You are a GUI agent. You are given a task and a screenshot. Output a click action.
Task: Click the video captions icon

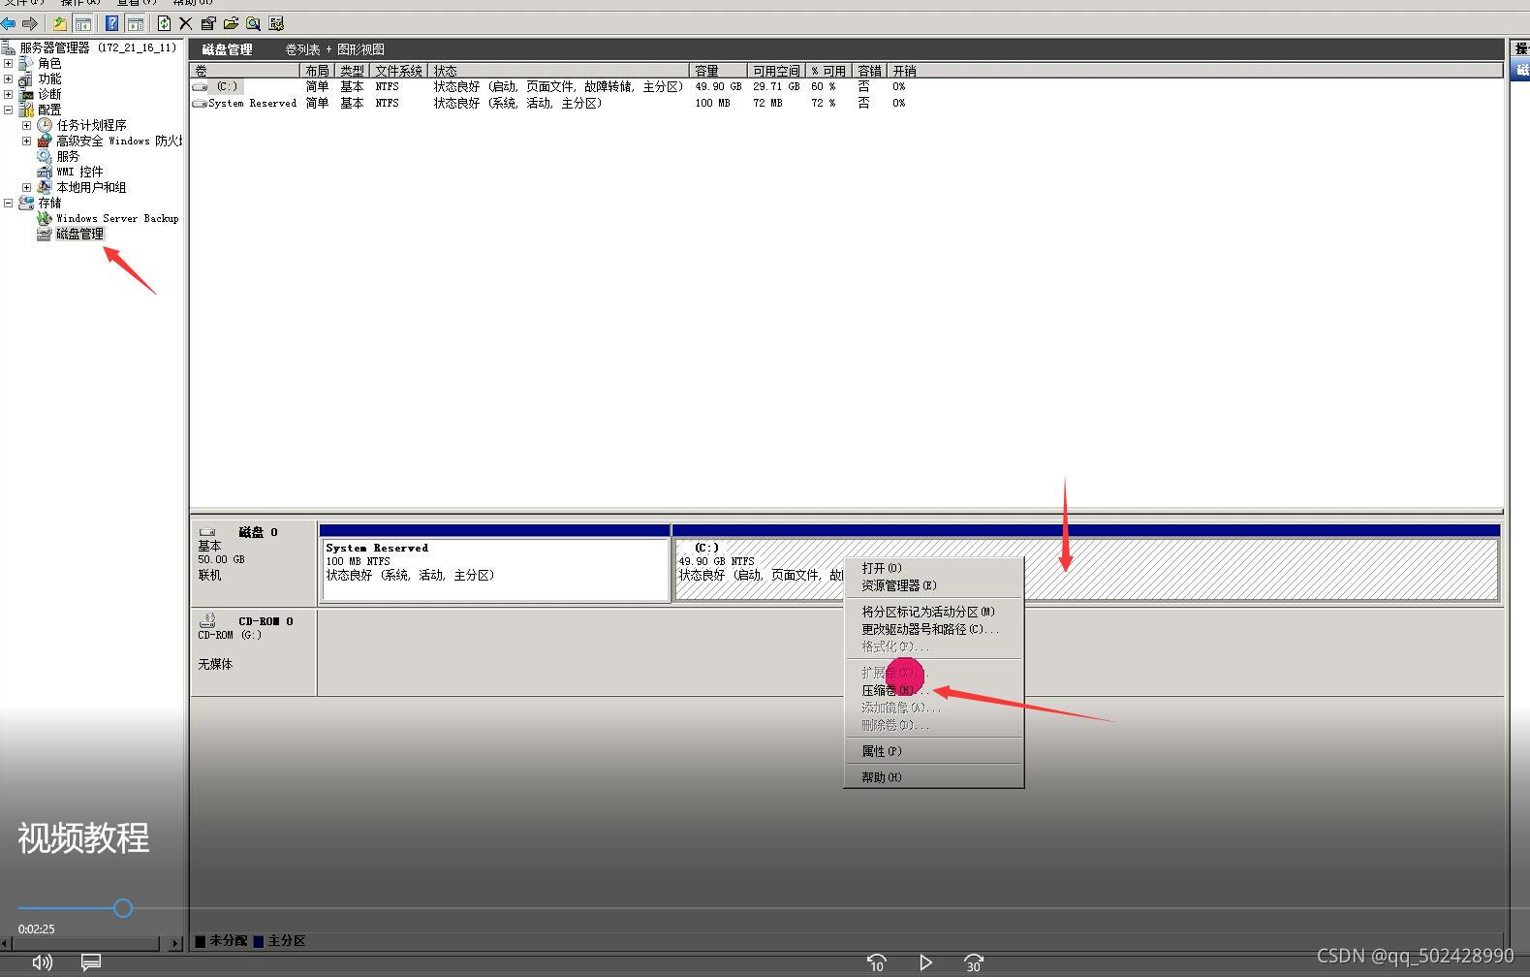(x=91, y=961)
